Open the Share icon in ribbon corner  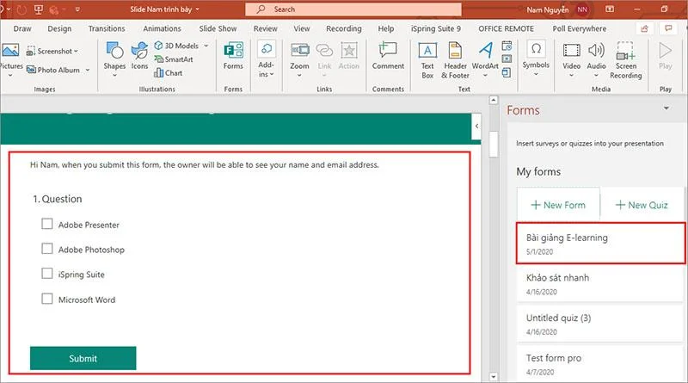(x=644, y=28)
